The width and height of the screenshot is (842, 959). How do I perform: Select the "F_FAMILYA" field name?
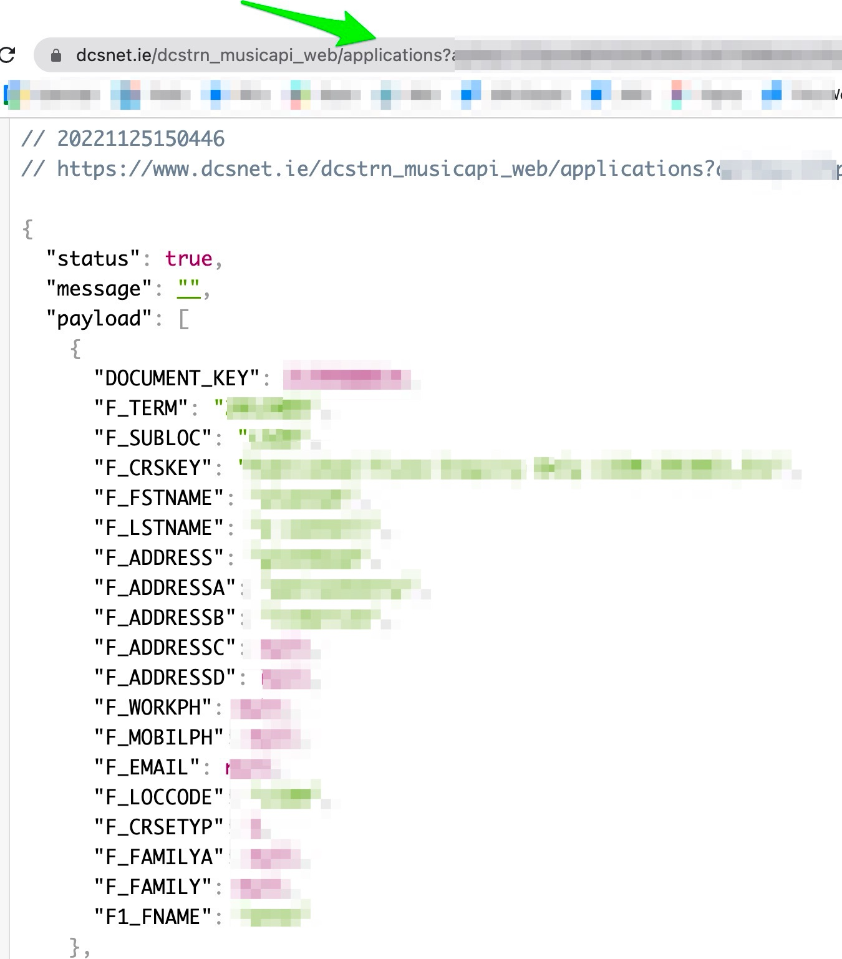pyautogui.click(x=158, y=857)
